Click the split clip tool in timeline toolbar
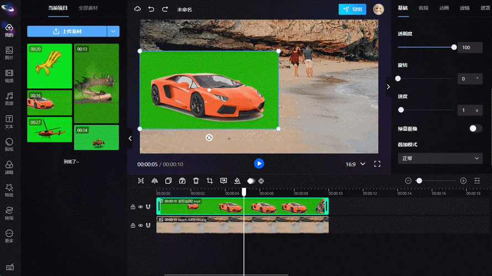 click(141, 181)
